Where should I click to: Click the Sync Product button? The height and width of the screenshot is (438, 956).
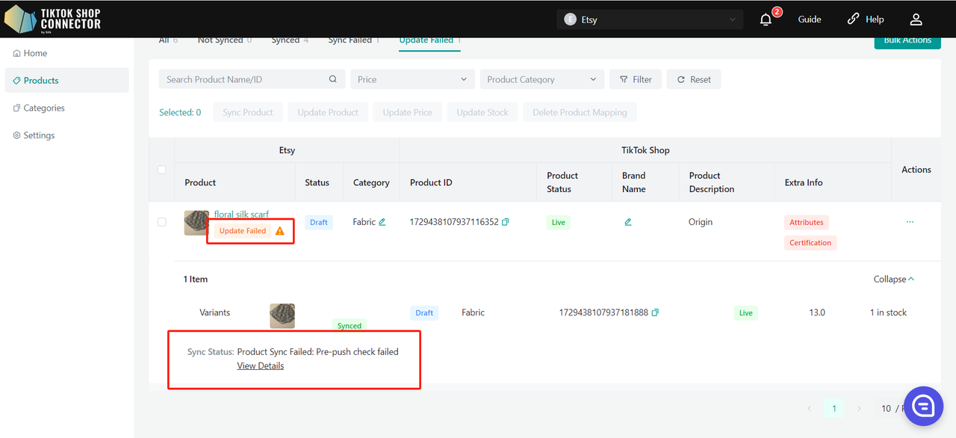point(248,112)
